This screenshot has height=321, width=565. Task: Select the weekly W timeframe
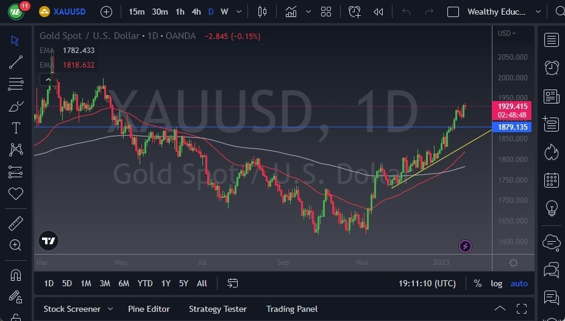click(x=224, y=12)
